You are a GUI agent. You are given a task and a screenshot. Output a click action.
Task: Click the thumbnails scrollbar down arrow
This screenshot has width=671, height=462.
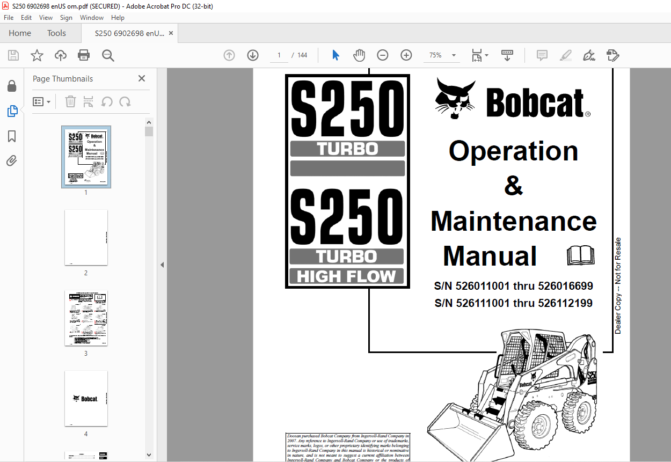click(149, 455)
